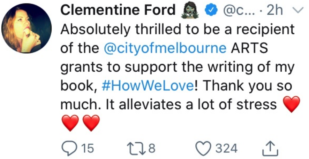309x159 pixels.
Task: Open the tweet via the 2h timestamp
Action: point(274,11)
